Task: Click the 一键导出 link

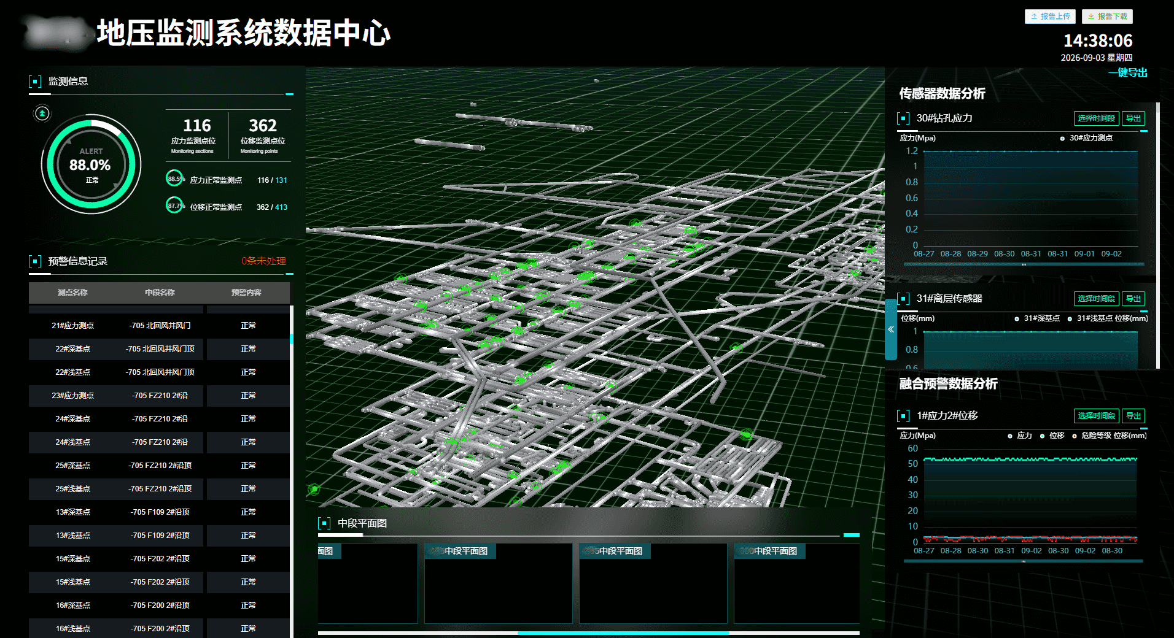Action: [x=1127, y=72]
